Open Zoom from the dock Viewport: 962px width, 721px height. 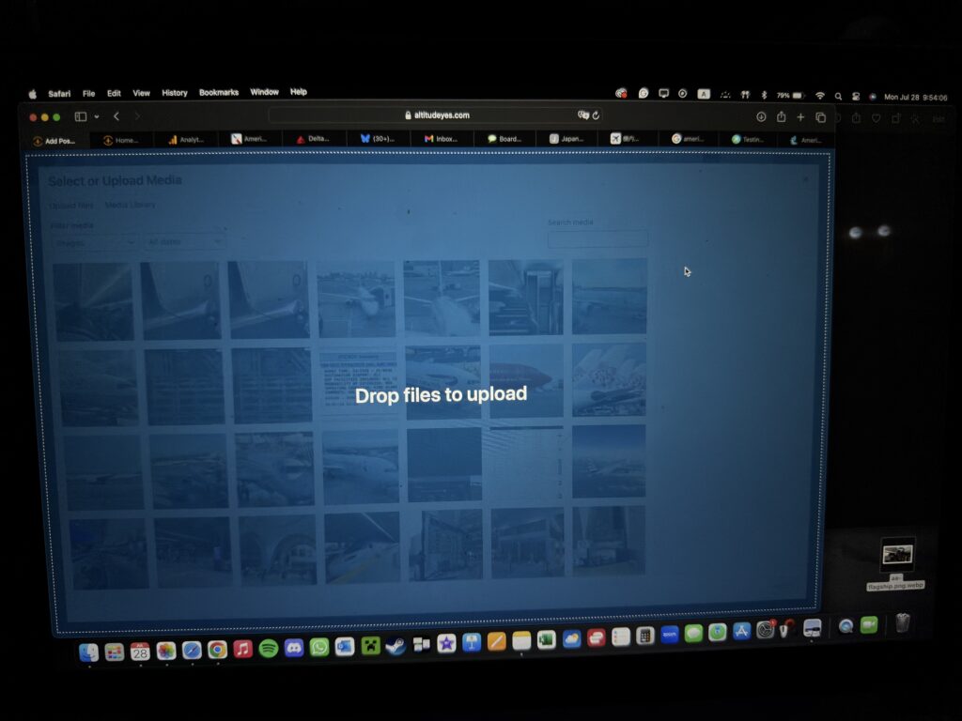[x=669, y=636]
